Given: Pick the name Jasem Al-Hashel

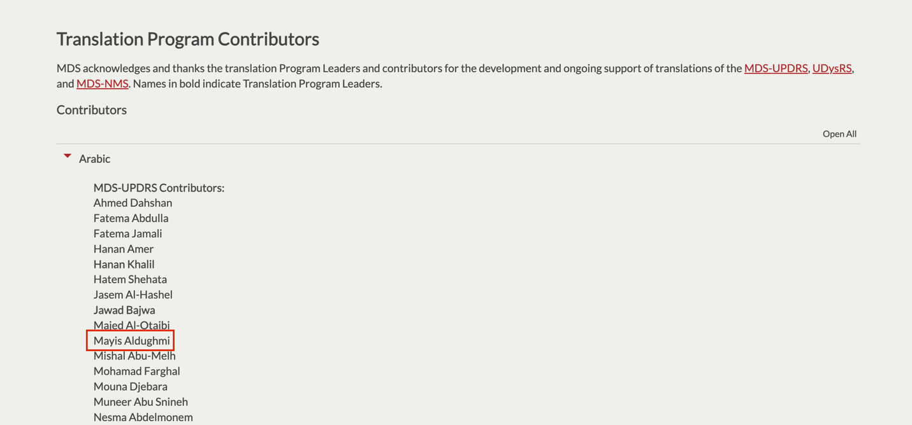Looking at the screenshot, I should (x=133, y=295).
